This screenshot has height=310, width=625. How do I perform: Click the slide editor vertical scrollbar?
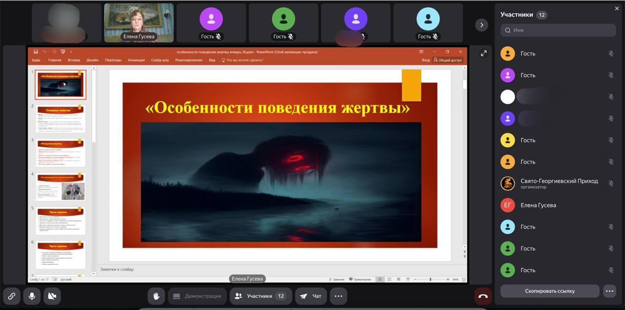(464, 159)
